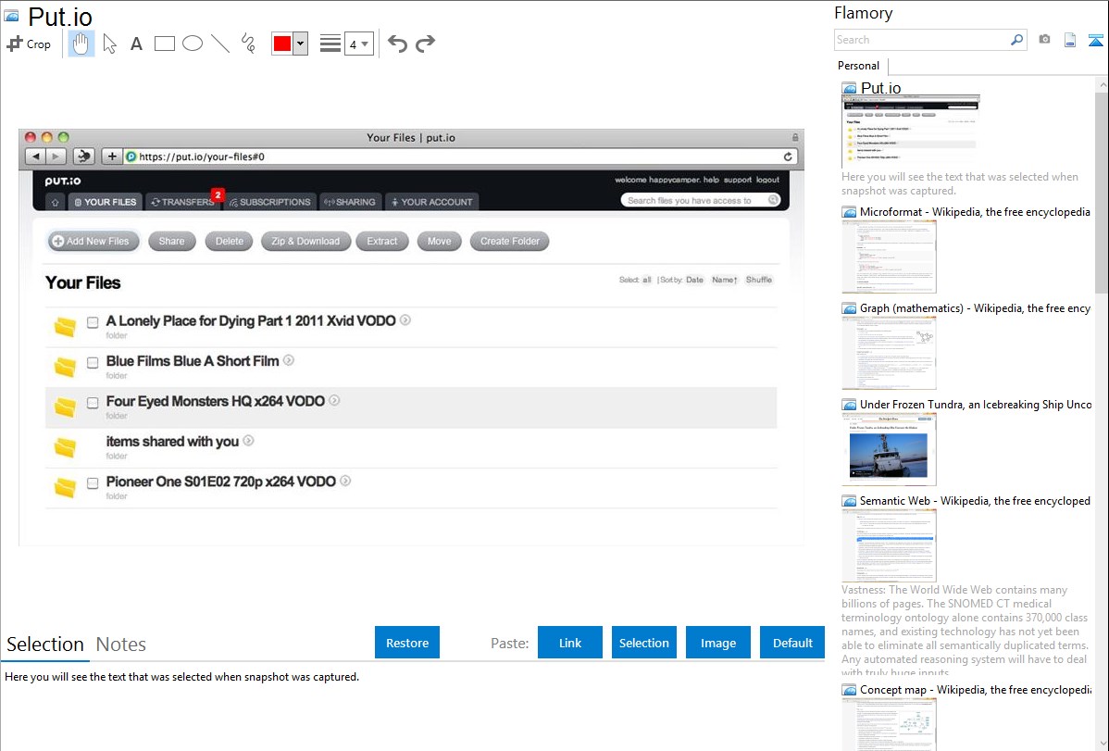Click the camera capture snapshot icon
The width and height of the screenshot is (1109, 751).
pos(1044,40)
